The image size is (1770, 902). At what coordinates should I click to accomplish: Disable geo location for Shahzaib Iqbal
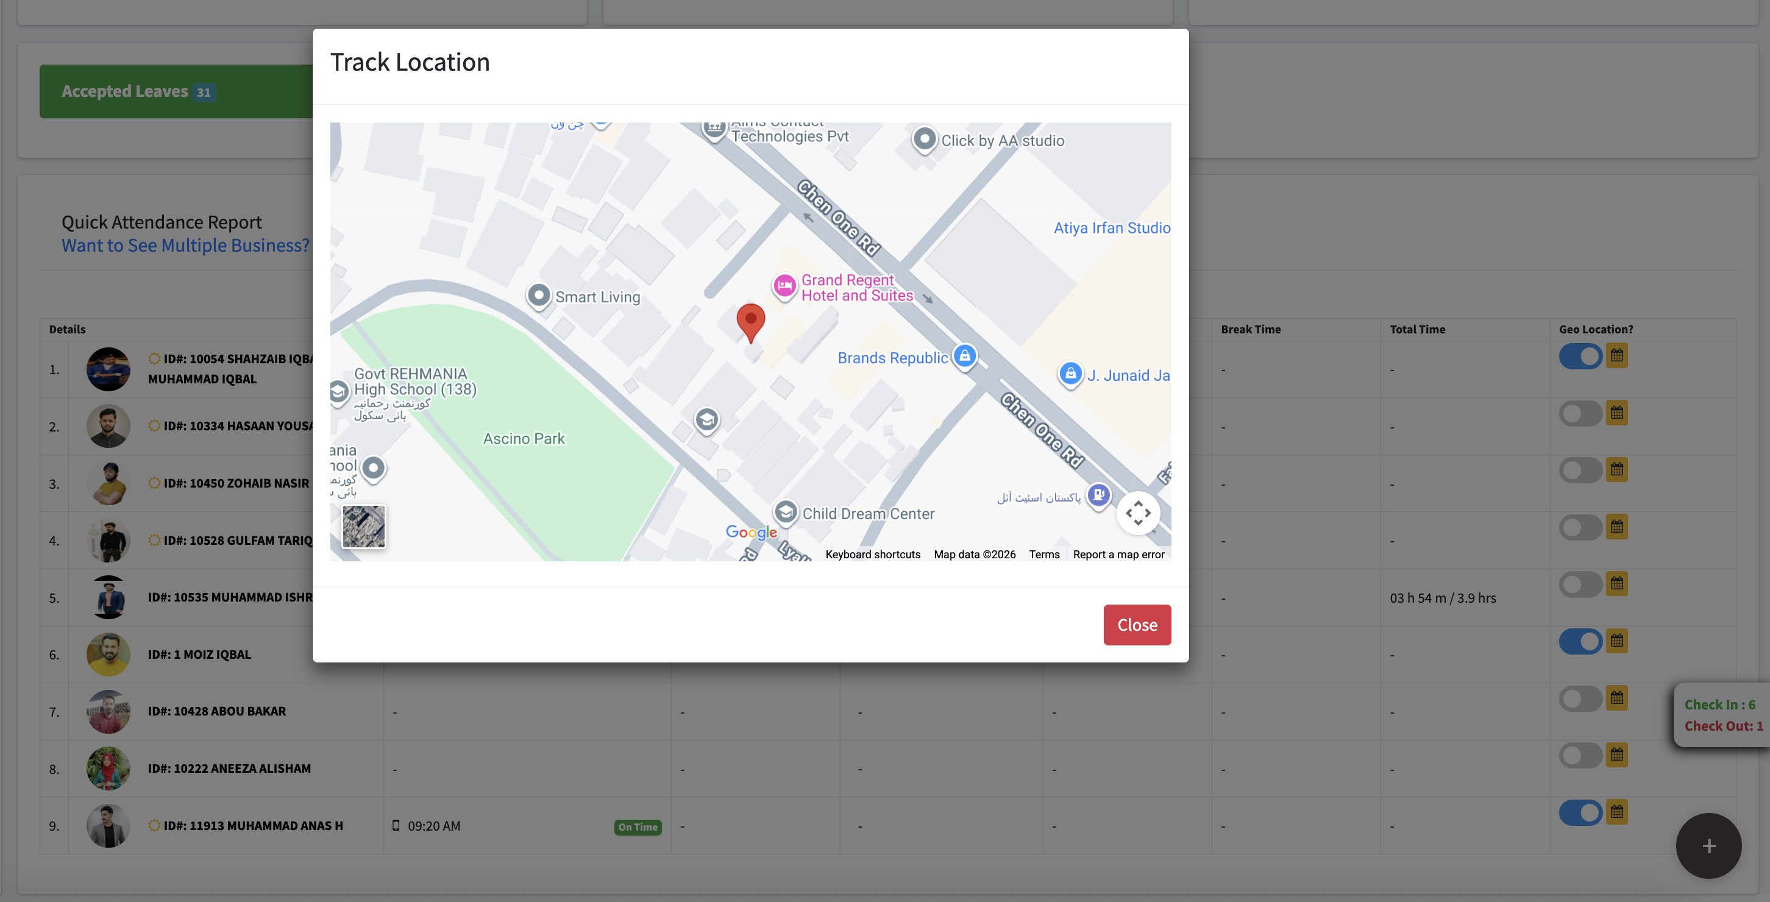coord(1580,356)
